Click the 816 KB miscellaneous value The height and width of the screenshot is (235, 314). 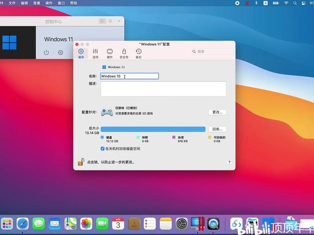click(x=183, y=141)
